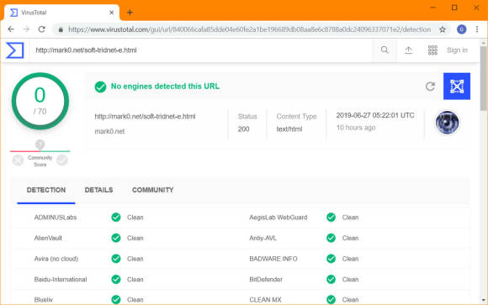
Task: Switch to the COMMUNITY tab
Action: 152,190
